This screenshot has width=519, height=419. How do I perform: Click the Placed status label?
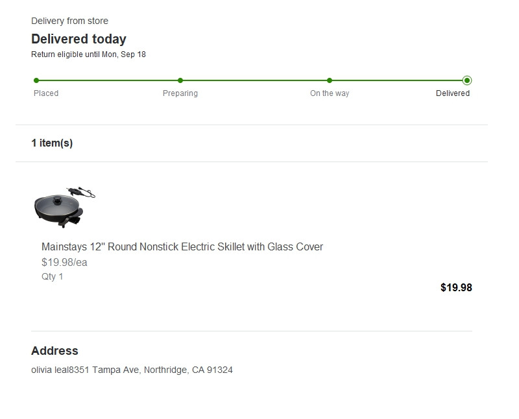(x=46, y=93)
